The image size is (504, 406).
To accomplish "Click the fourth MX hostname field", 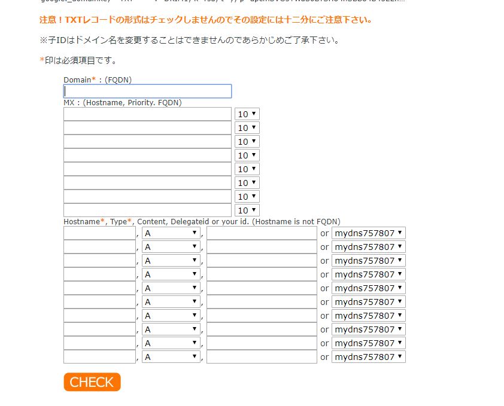I will pyautogui.click(x=147, y=155).
